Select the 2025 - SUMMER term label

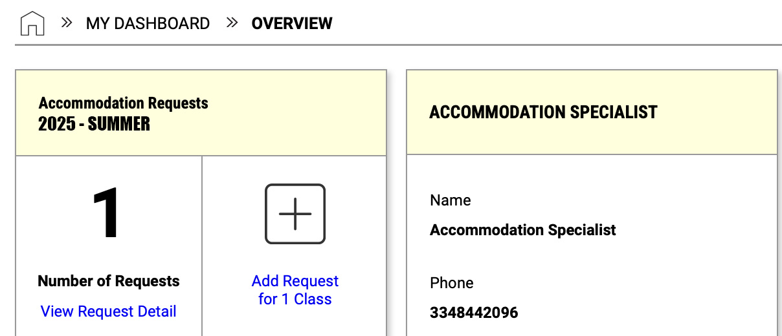coord(95,123)
